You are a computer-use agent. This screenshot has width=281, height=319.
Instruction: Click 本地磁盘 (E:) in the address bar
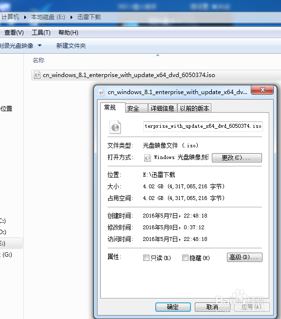(x=48, y=17)
